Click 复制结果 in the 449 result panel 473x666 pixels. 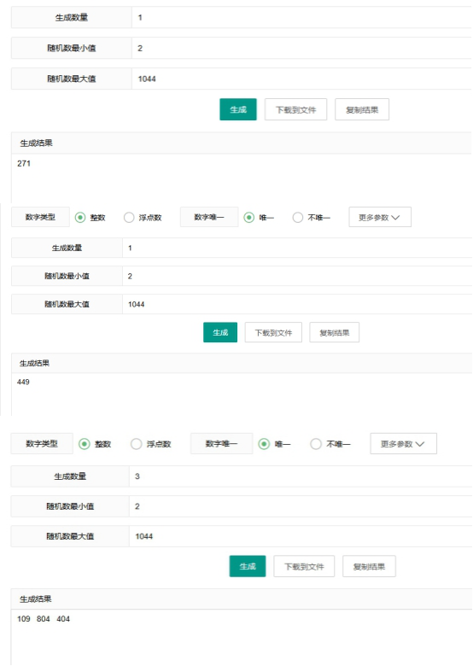pyautogui.click(x=334, y=332)
